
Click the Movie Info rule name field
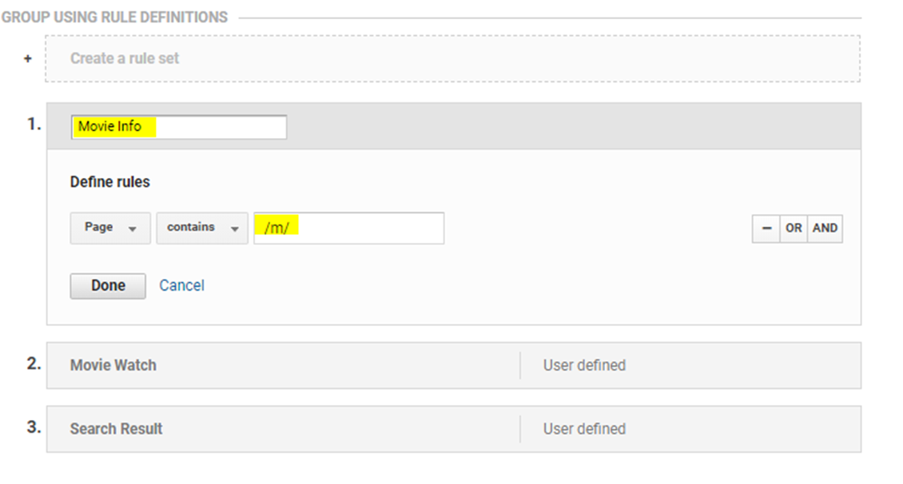coord(178,127)
